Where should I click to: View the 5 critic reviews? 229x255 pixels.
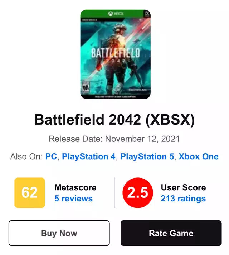pyautogui.click(x=73, y=199)
